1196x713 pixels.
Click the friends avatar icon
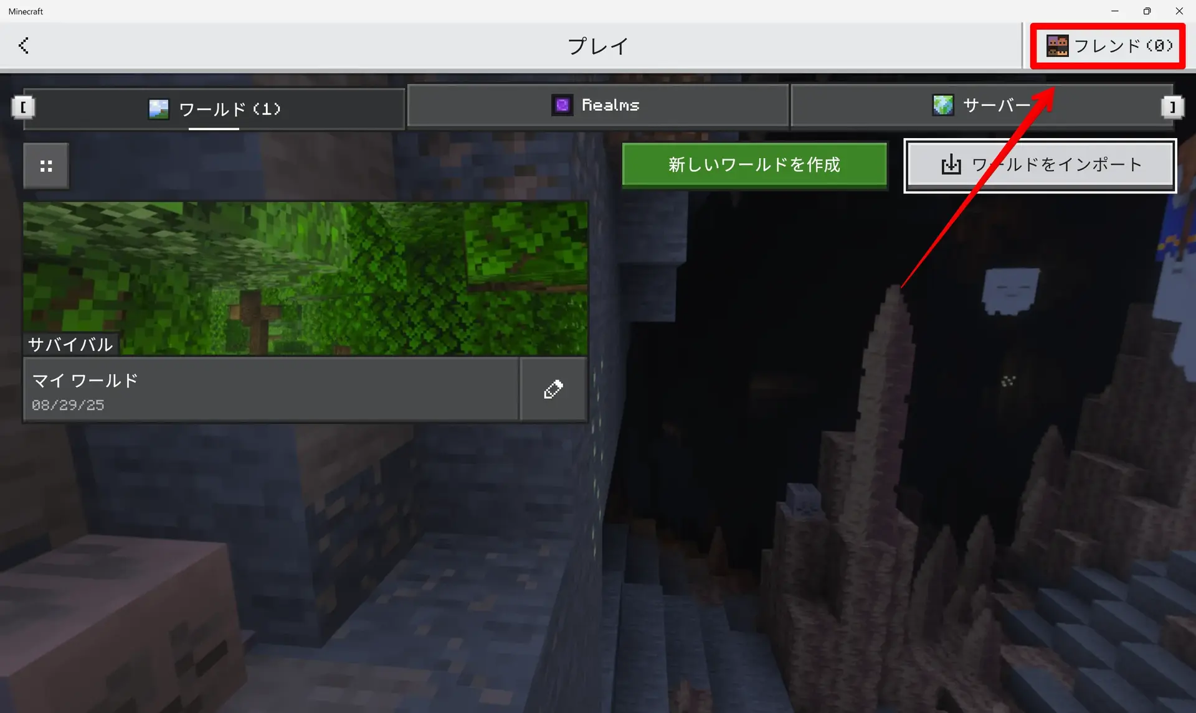click(x=1056, y=45)
